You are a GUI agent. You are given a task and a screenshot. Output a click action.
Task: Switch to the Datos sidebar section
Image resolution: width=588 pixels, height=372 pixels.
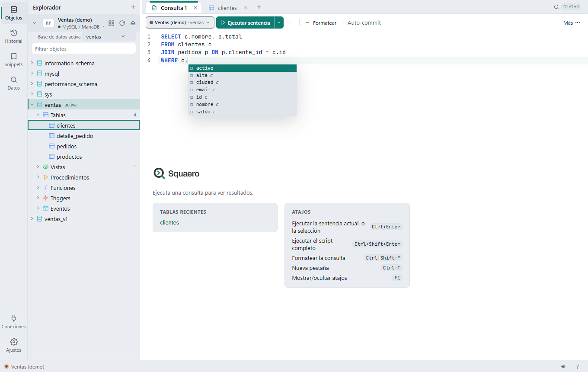(13, 83)
